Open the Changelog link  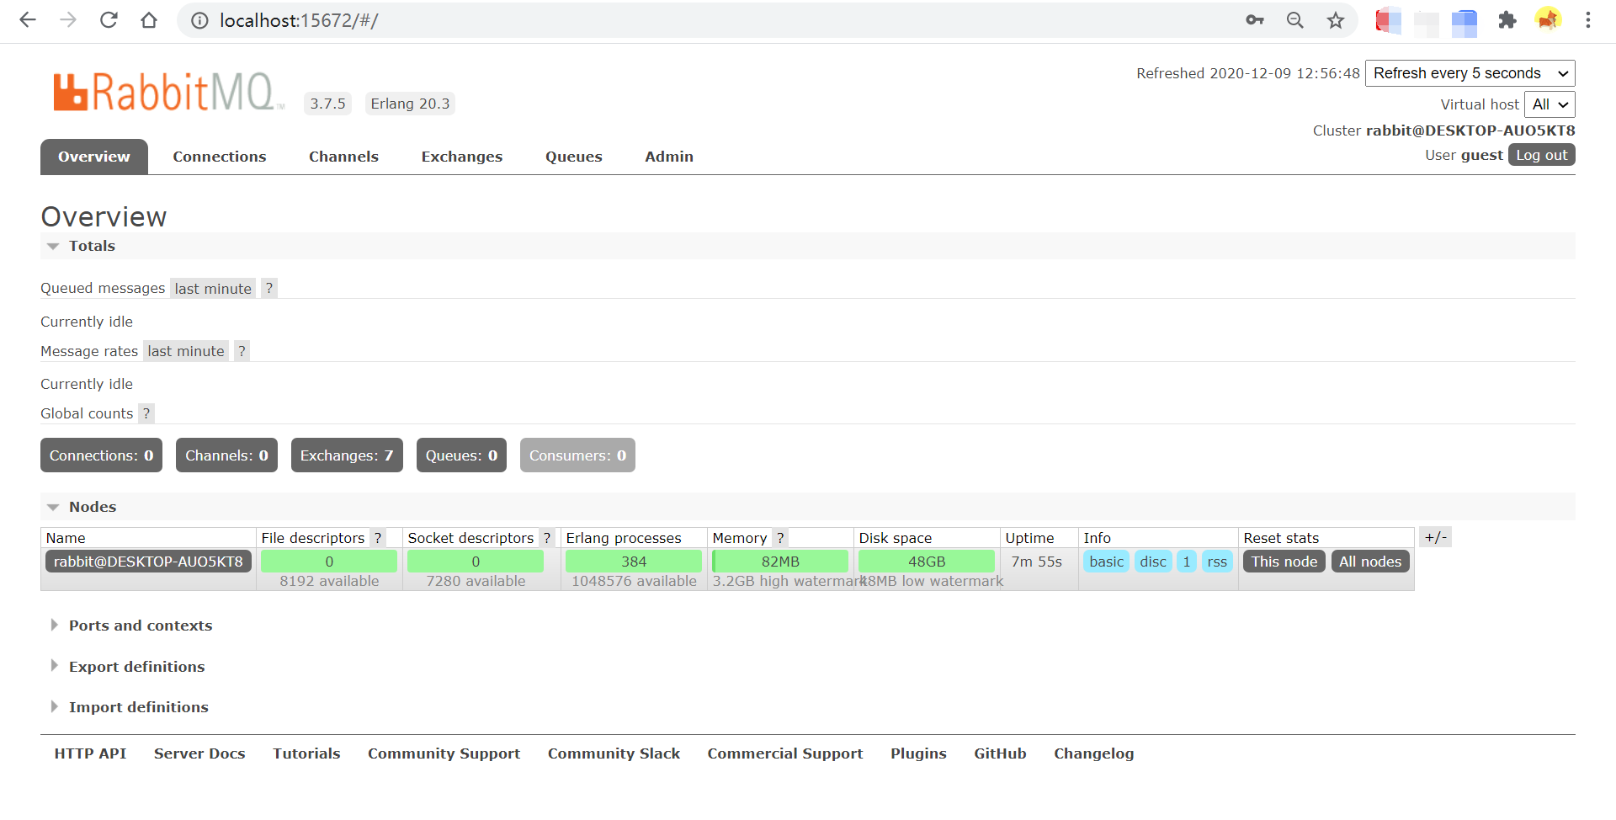click(x=1093, y=753)
